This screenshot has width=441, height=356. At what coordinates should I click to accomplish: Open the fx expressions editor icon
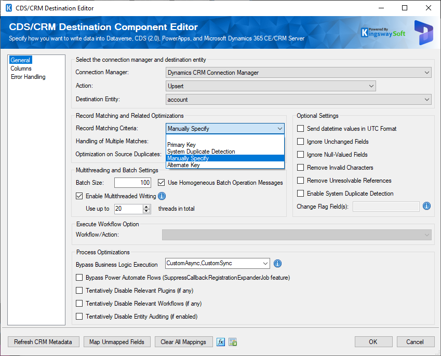tap(221, 341)
